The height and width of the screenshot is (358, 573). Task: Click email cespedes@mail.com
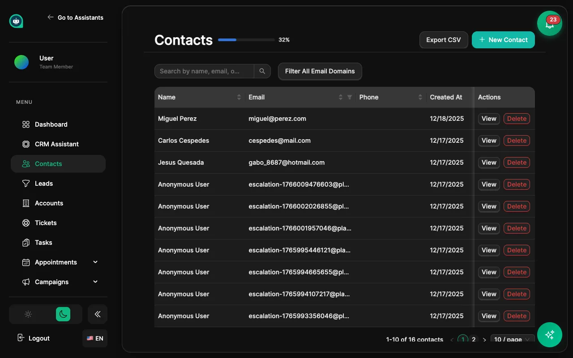pyautogui.click(x=280, y=141)
